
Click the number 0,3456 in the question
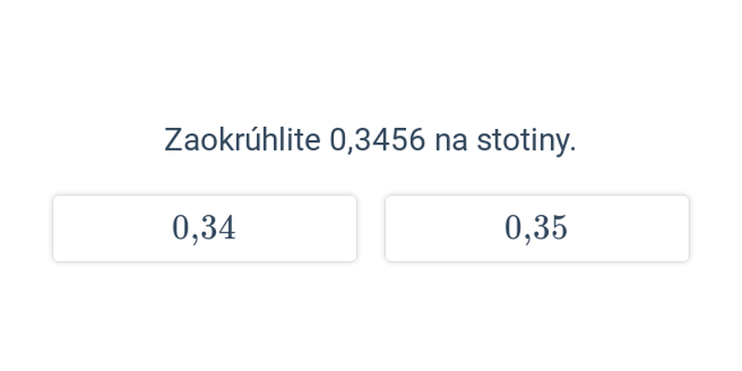(377, 141)
